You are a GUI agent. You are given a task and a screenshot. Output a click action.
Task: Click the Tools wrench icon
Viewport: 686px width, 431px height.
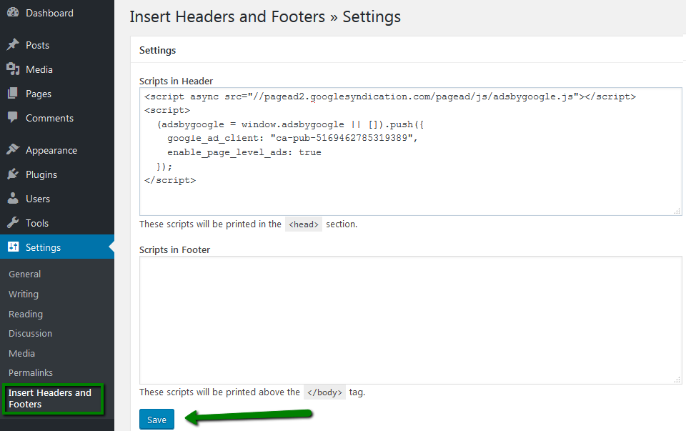(x=13, y=223)
